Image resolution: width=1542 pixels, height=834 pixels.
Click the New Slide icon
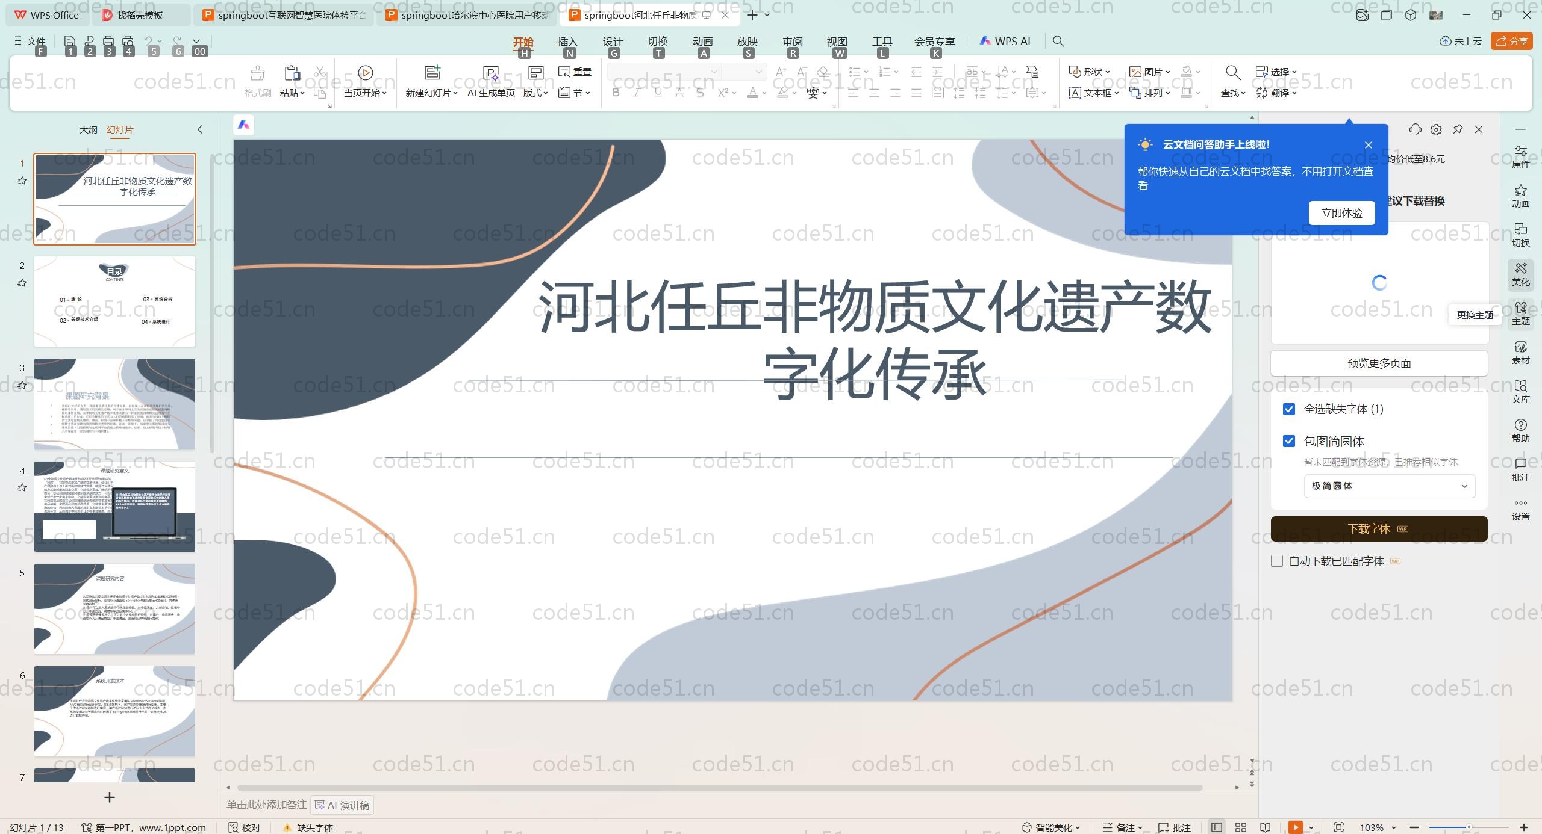(x=432, y=73)
